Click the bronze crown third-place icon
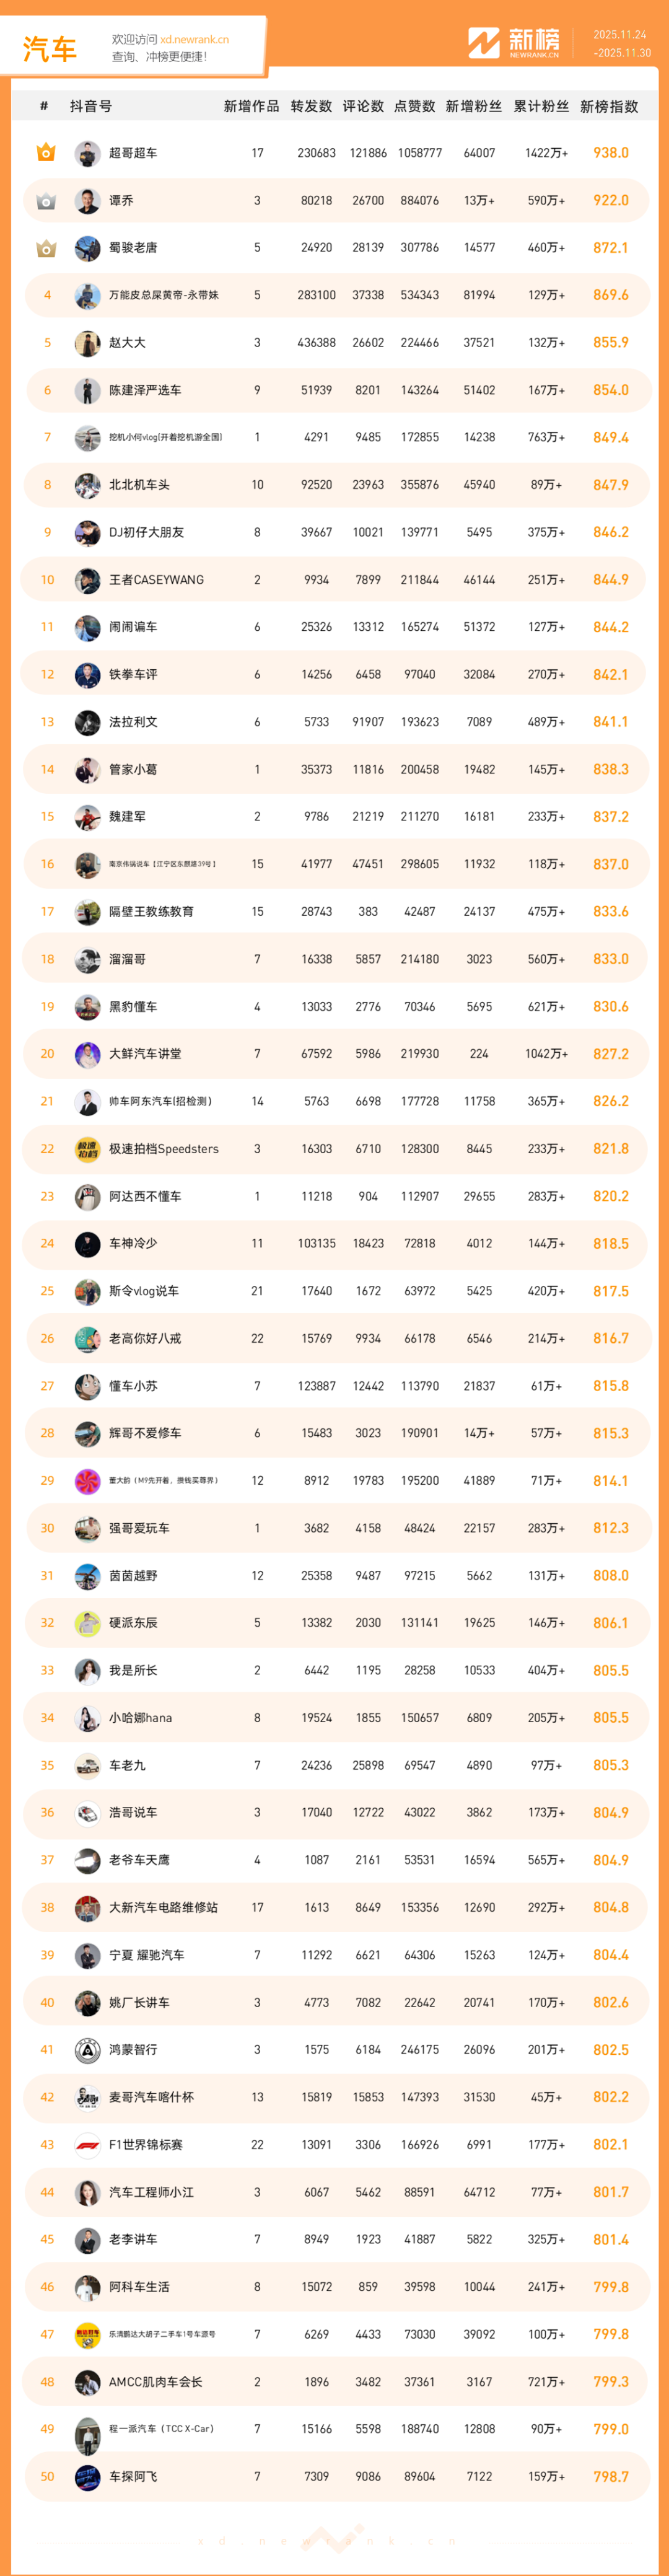 pos(46,248)
